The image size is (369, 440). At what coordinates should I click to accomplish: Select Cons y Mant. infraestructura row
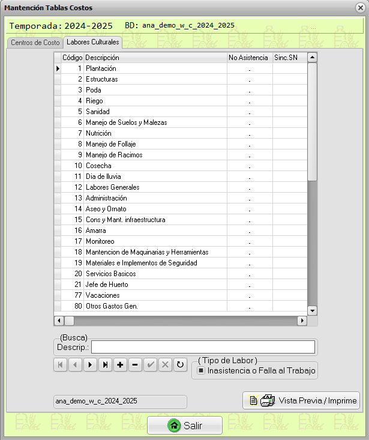(x=181, y=220)
